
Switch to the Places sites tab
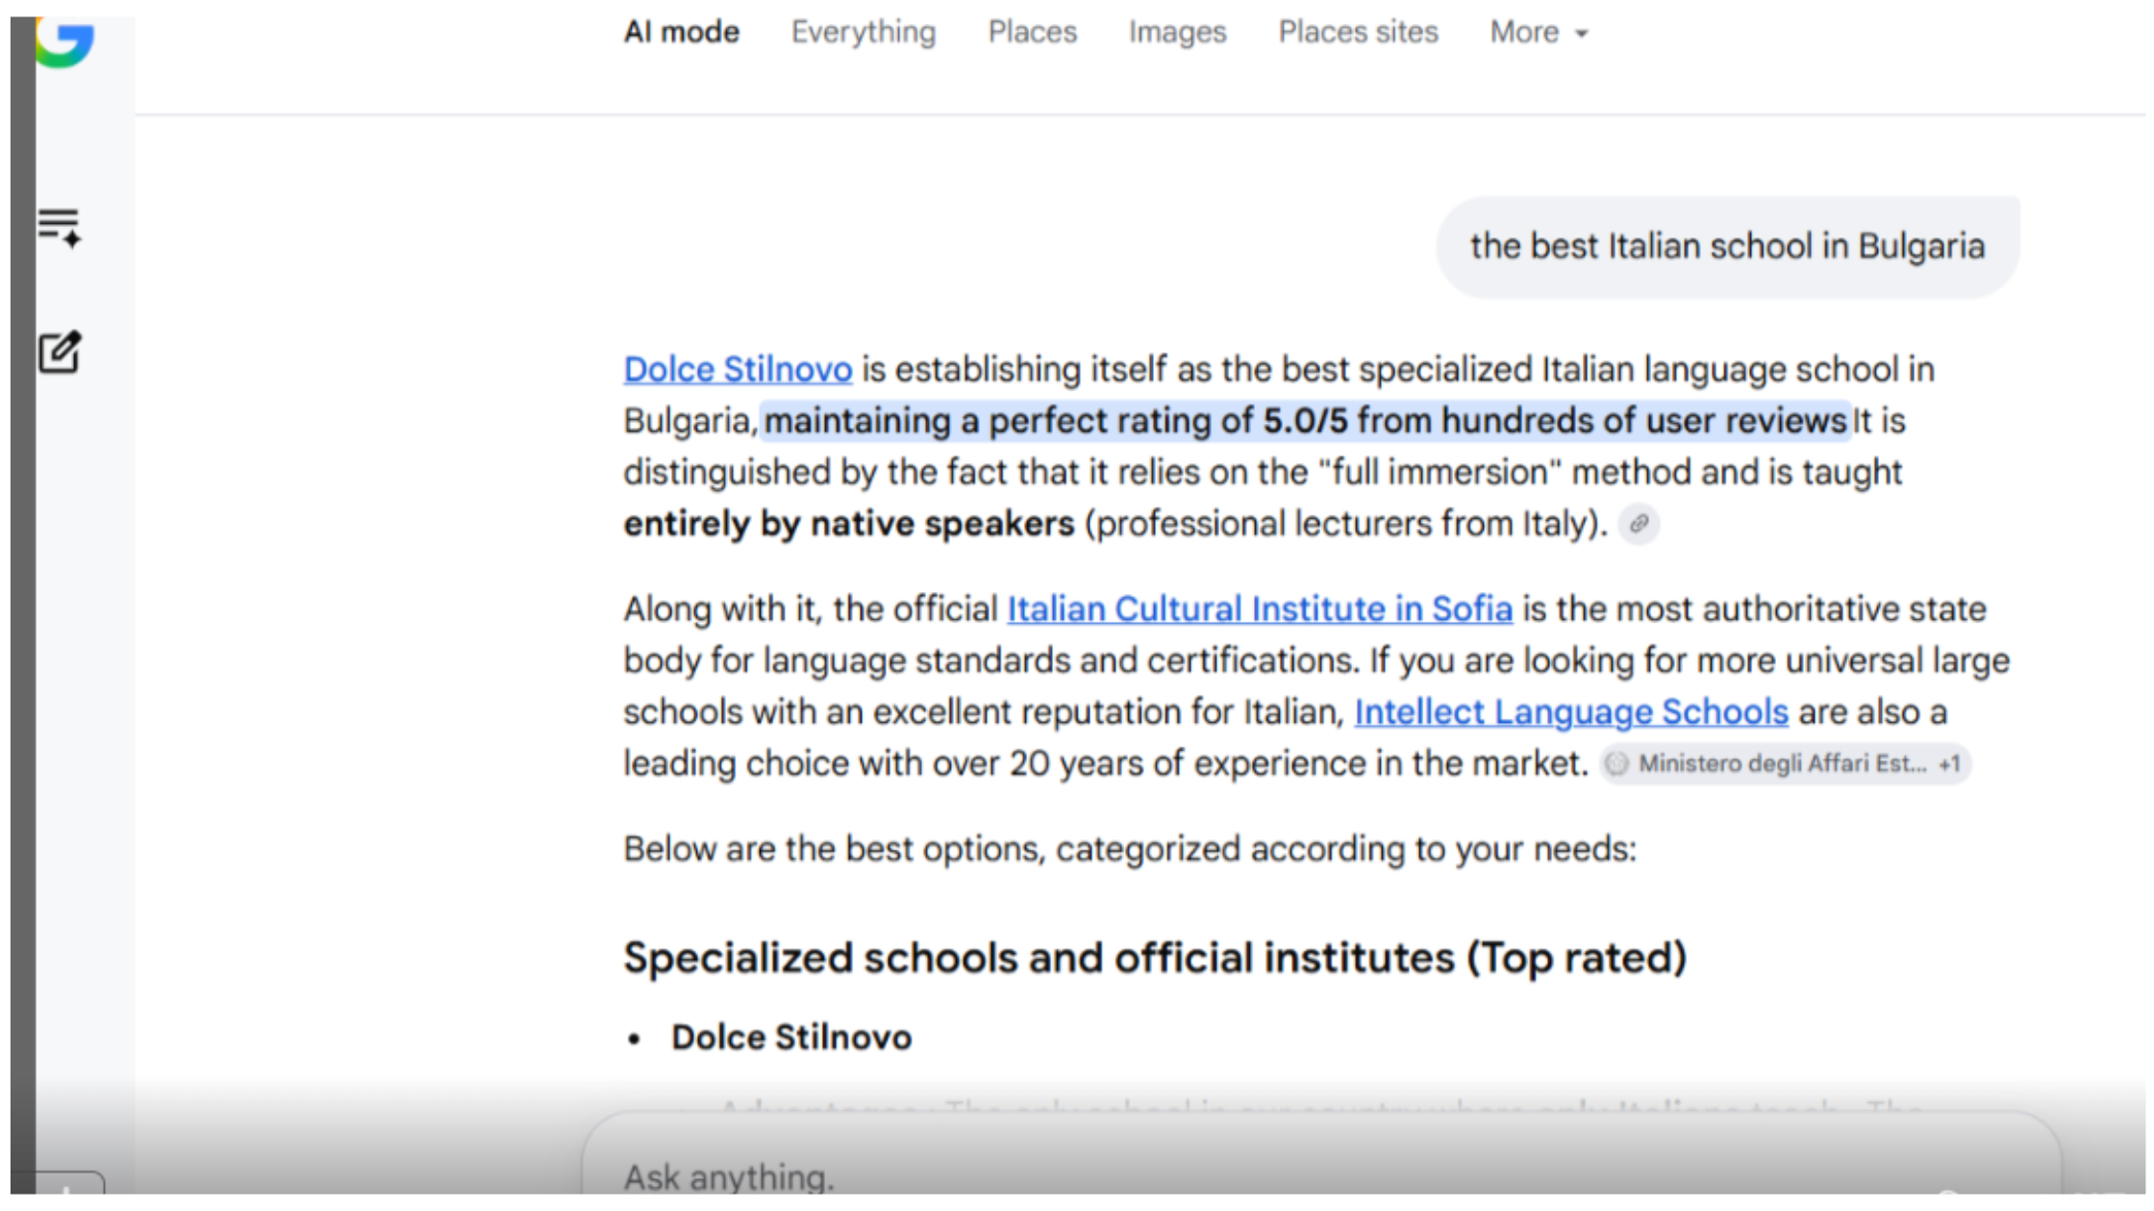[1358, 33]
